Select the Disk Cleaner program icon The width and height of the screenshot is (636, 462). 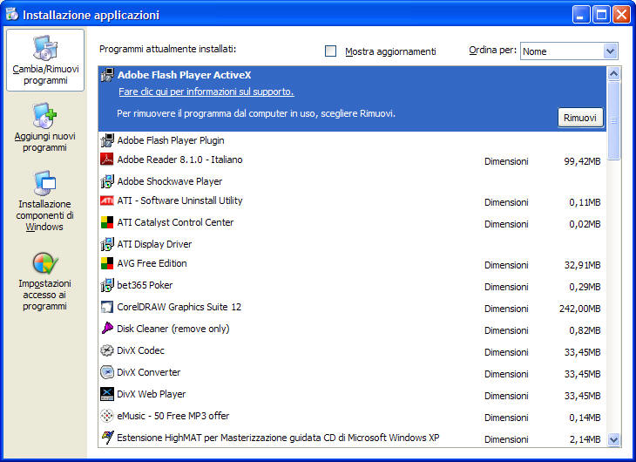pyautogui.click(x=107, y=329)
